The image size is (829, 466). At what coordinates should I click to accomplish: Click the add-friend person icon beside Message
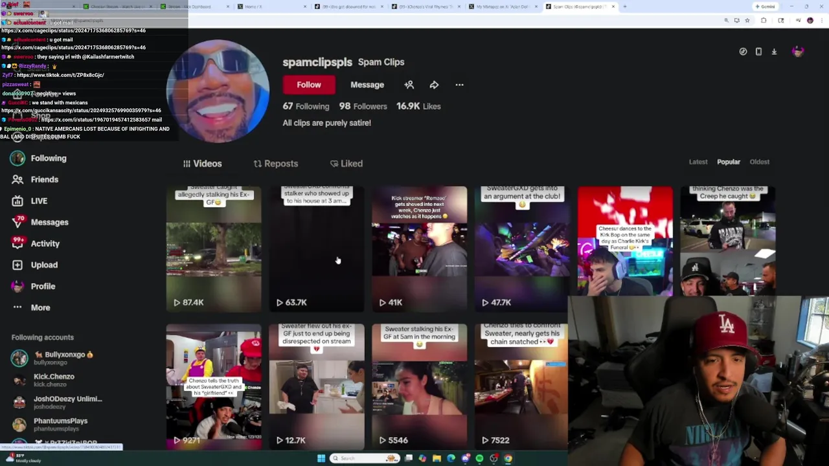click(409, 85)
